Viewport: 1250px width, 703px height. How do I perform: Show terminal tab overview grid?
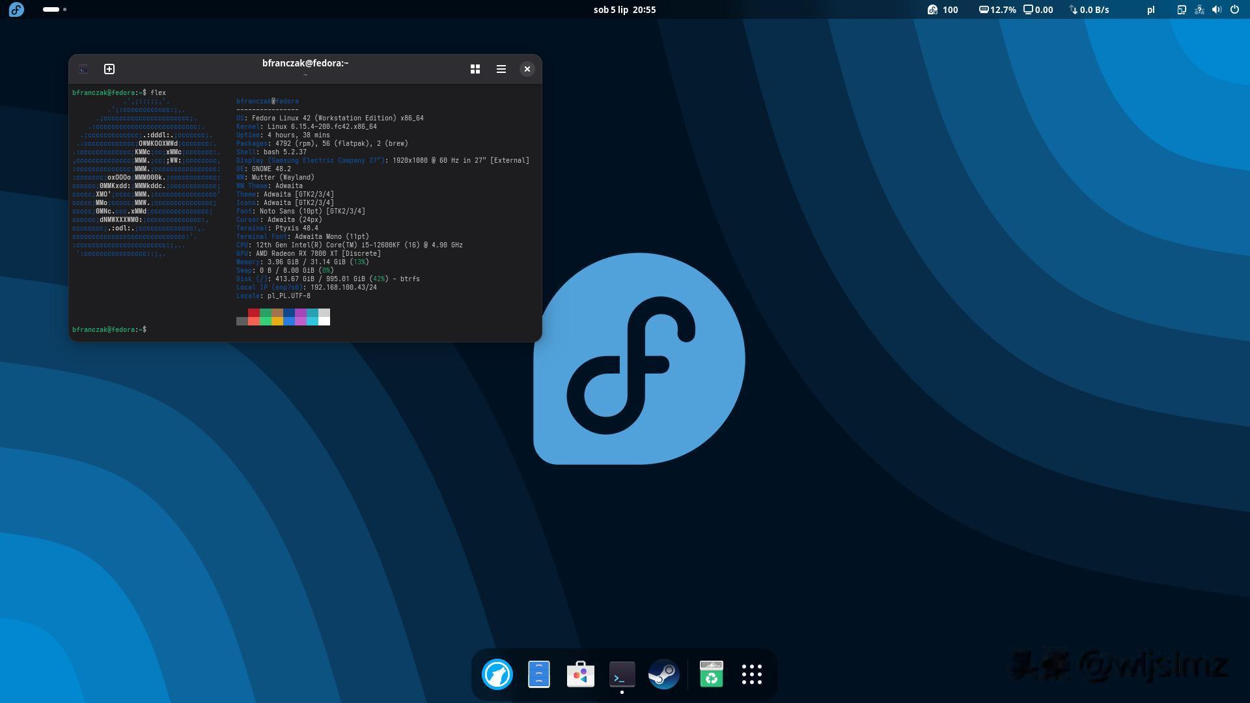pos(475,69)
